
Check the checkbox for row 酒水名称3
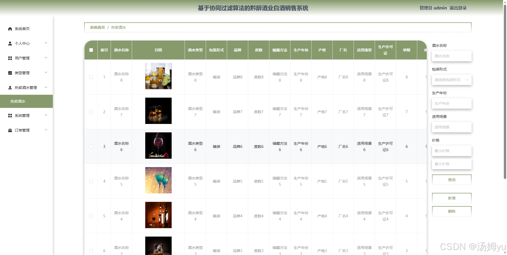click(91, 251)
